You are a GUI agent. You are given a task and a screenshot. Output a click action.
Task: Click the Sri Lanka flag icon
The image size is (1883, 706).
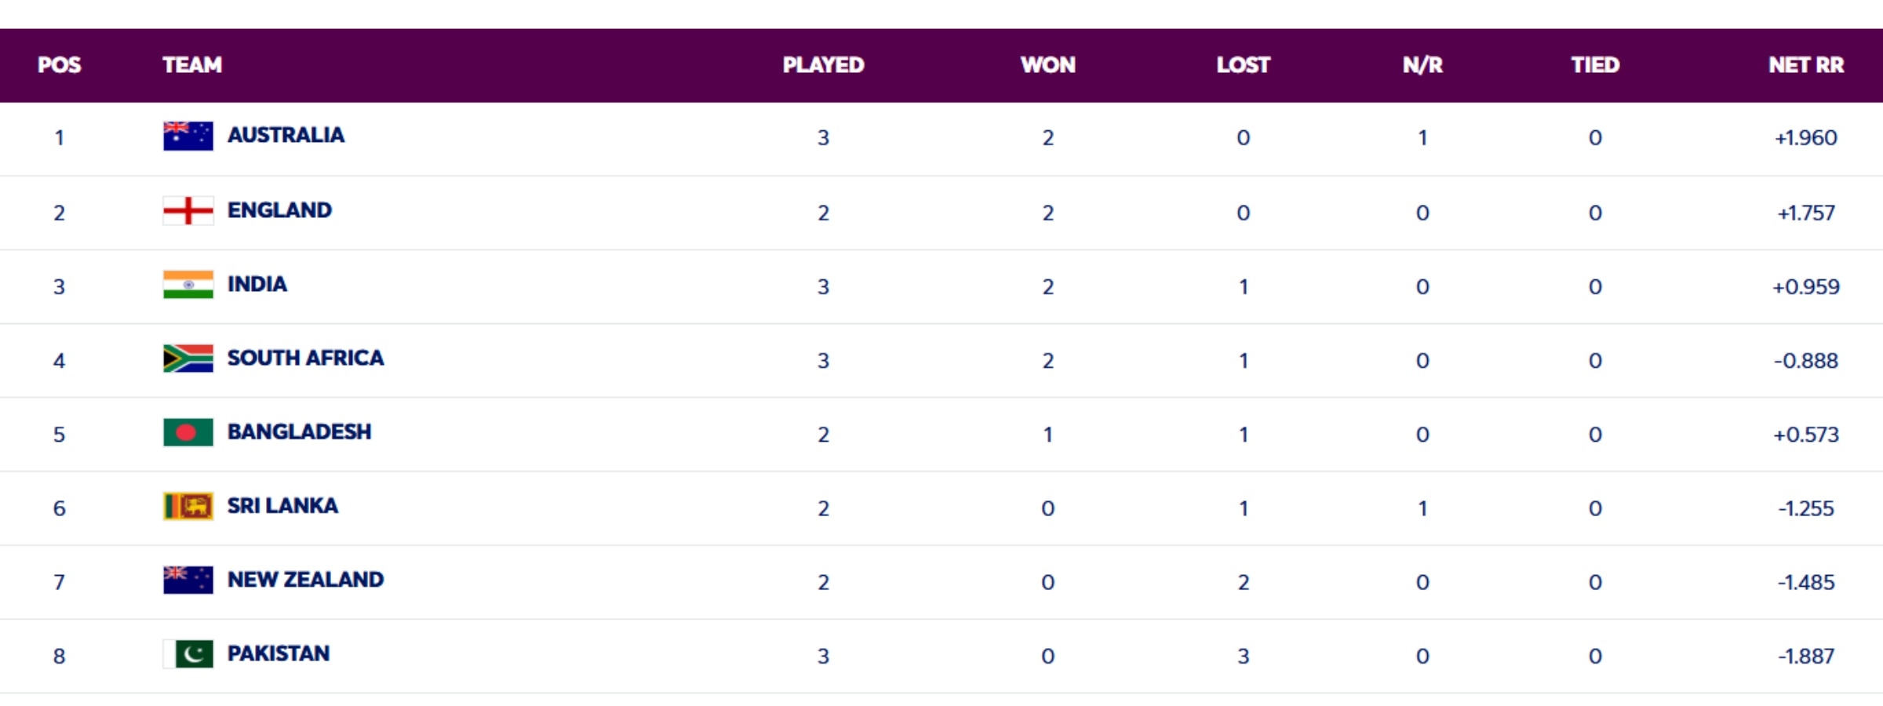coord(188,507)
